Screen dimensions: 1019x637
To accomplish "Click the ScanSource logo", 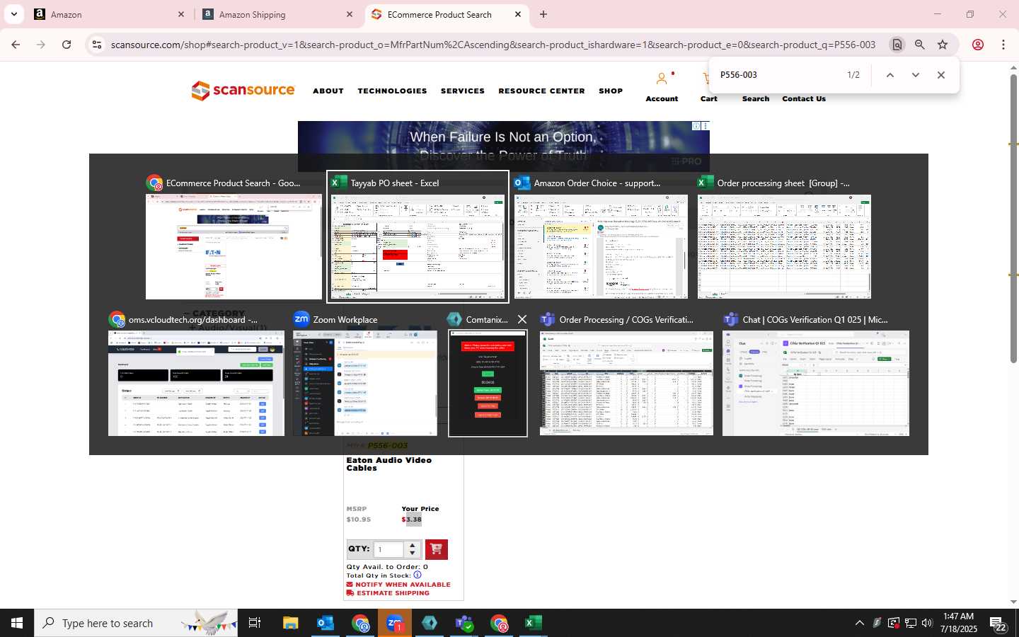I will click(243, 91).
